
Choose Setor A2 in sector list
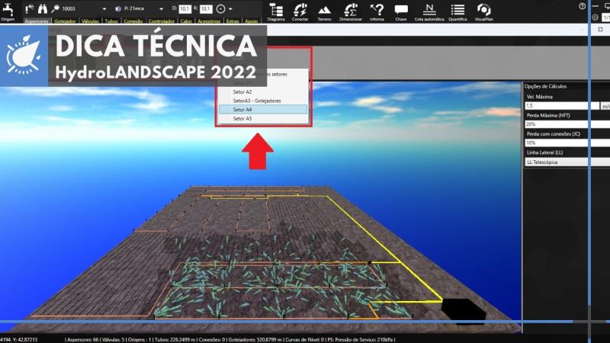pyautogui.click(x=263, y=91)
